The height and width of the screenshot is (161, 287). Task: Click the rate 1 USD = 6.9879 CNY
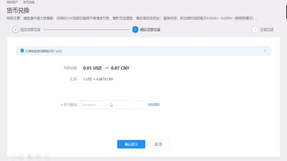(x=98, y=79)
